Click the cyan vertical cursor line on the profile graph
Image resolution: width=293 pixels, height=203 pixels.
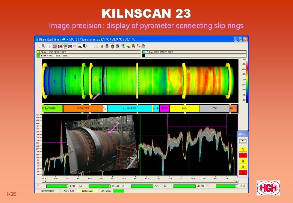189,145
